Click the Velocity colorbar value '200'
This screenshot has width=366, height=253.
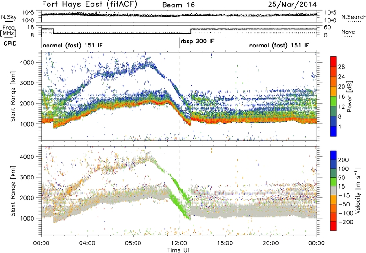click(344, 160)
